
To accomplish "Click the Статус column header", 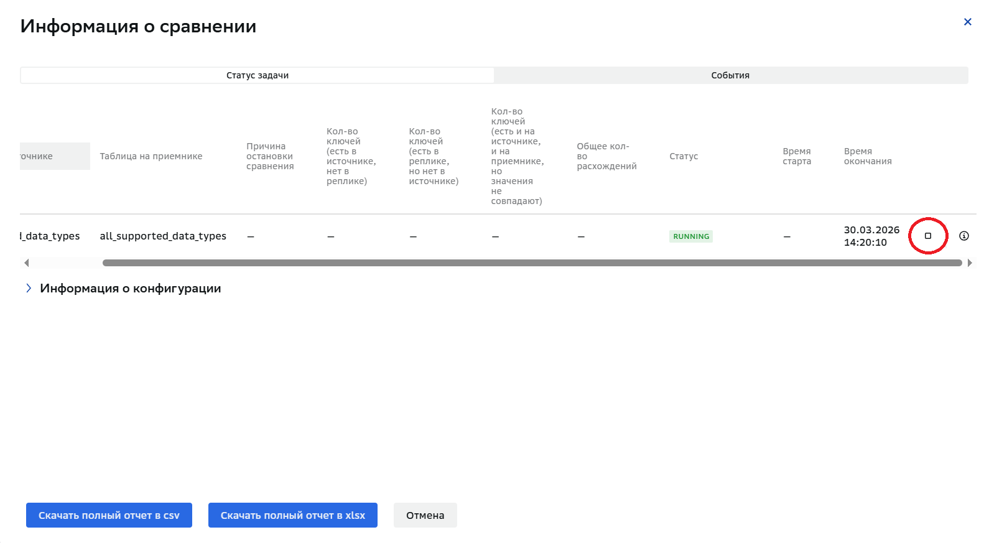I will 684,156.
